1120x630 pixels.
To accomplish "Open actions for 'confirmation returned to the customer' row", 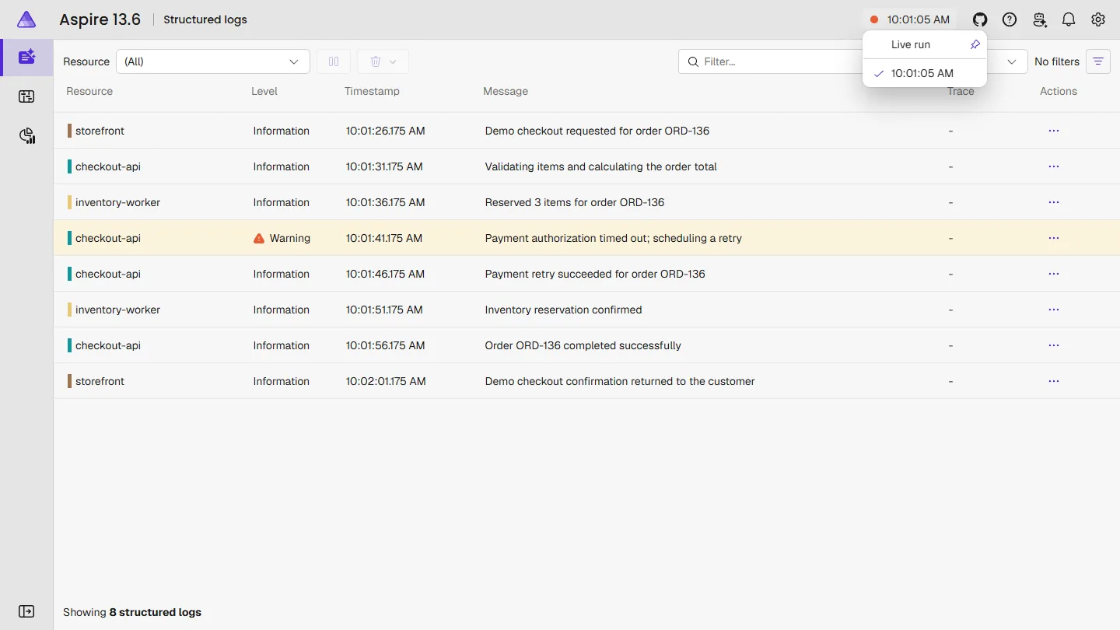I will point(1054,381).
